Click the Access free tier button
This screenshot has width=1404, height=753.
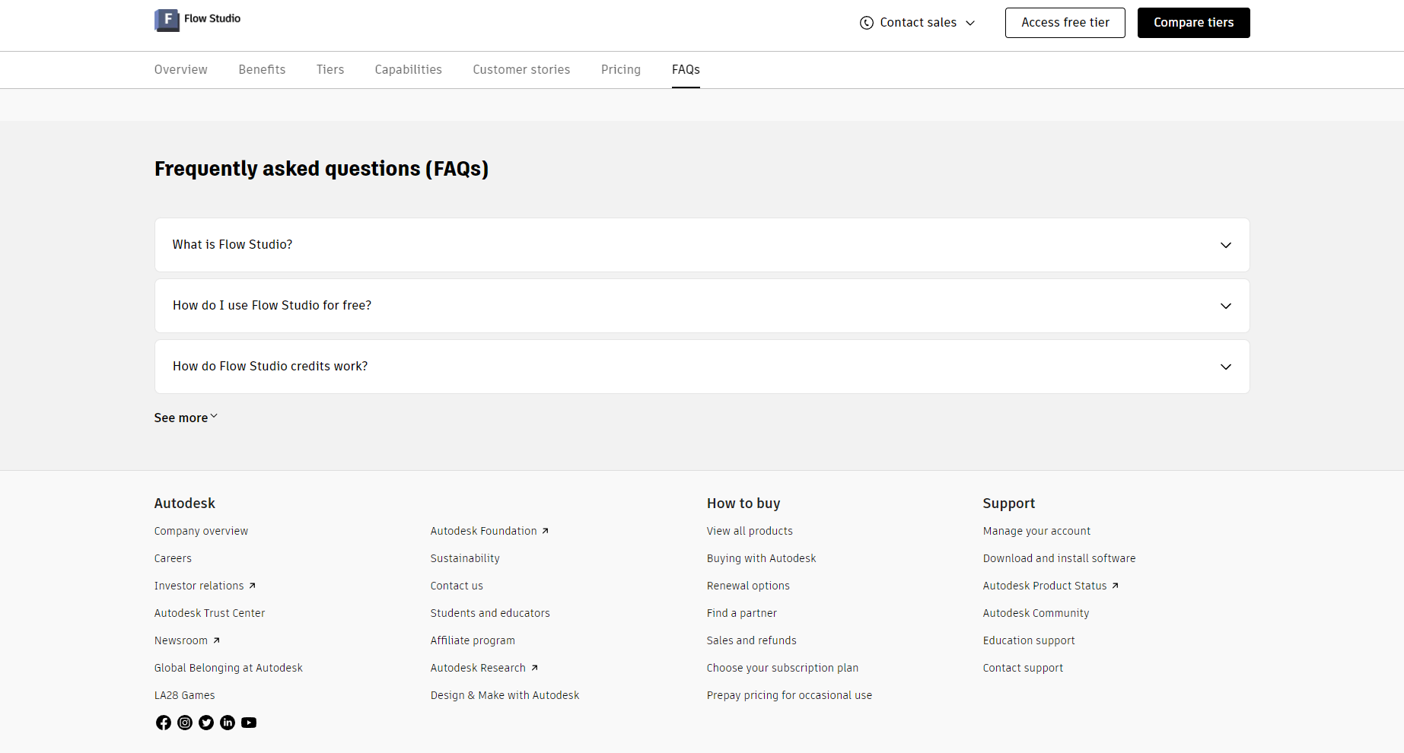pyautogui.click(x=1065, y=23)
